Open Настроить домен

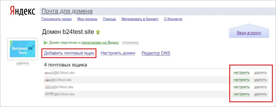118,53
